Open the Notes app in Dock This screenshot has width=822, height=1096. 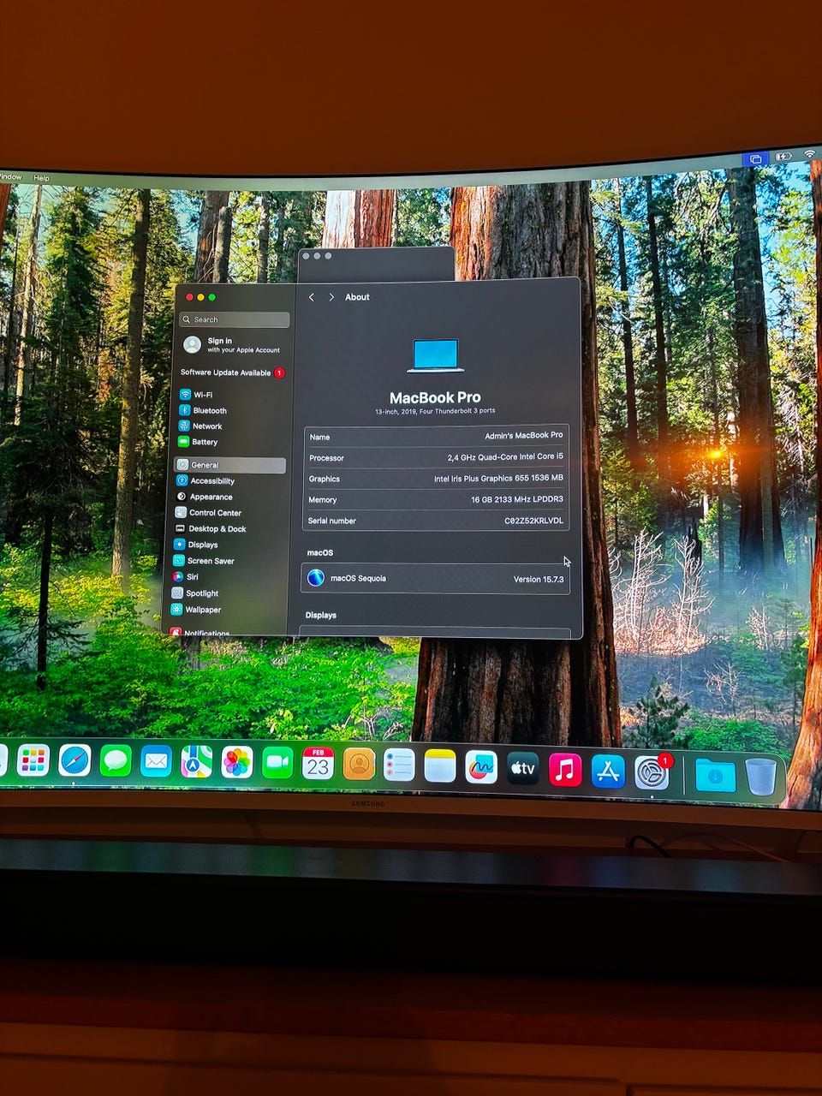click(x=440, y=766)
